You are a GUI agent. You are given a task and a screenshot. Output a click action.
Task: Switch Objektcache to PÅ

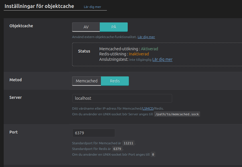(x=113, y=27)
